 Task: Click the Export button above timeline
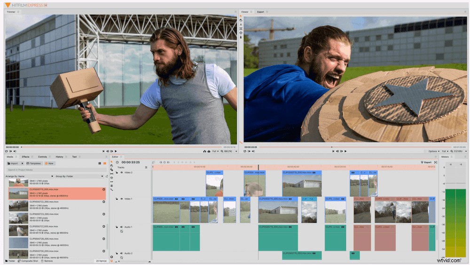click(x=426, y=162)
